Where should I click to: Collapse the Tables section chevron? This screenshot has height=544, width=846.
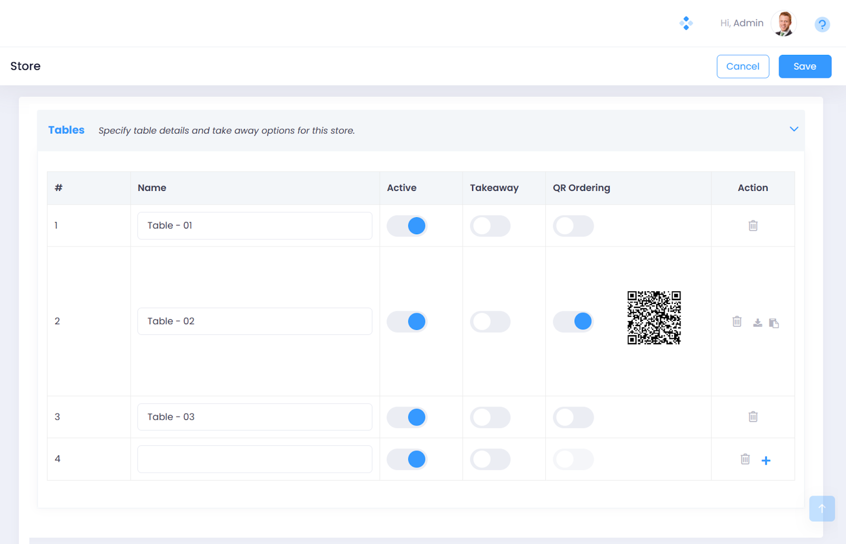coord(794,129)
